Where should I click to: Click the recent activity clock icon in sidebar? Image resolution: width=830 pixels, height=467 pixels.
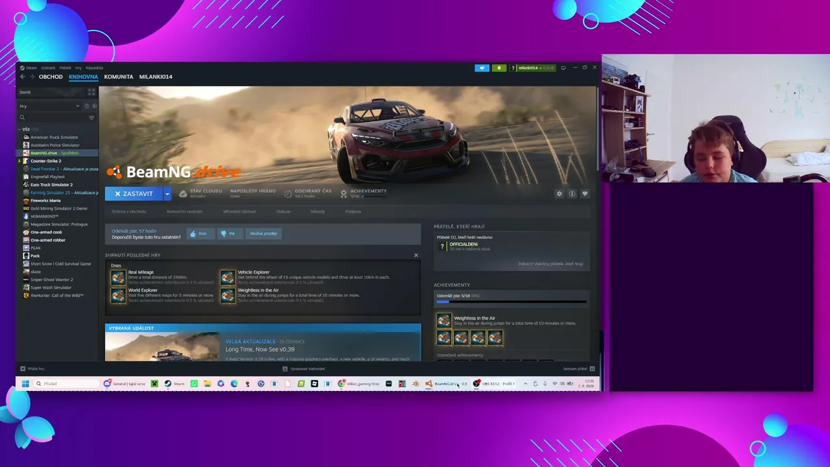pos(87,106)
